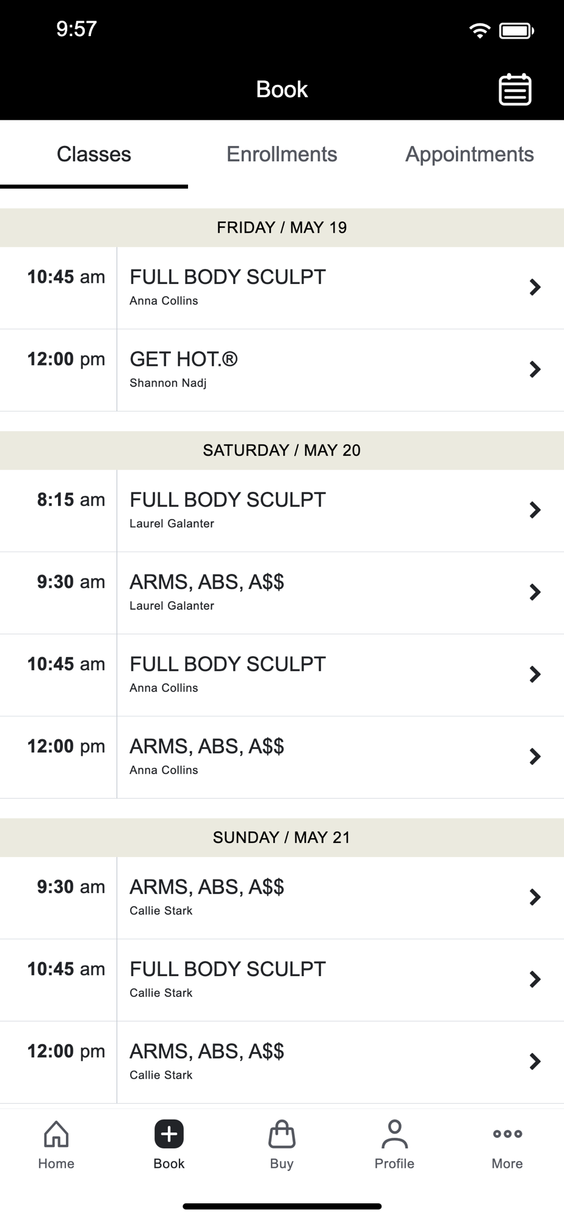
Task: Tap the Book plus icon
Action: (x=169, y=1134)
